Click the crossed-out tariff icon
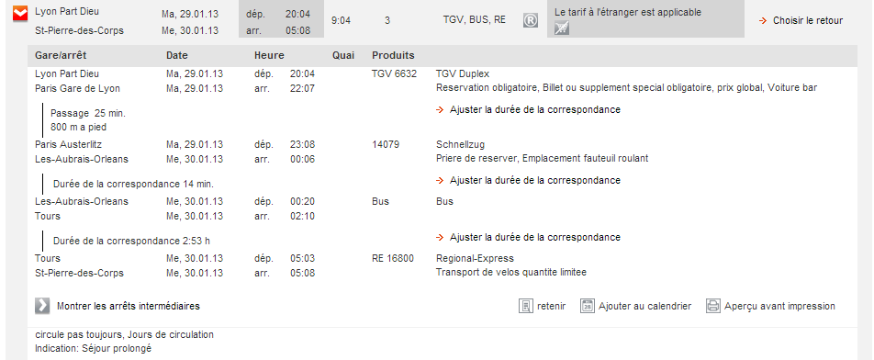Viewport: 874px width, 360px height. click(x=562, y=28)
